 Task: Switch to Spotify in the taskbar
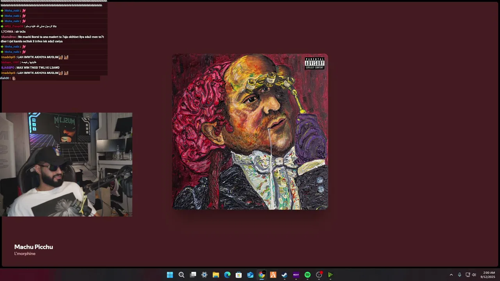(307, 275)
